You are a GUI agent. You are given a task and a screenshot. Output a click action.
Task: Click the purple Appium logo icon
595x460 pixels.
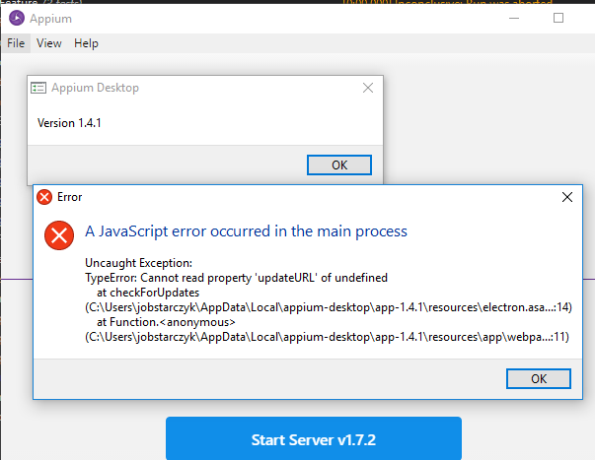coord(17,18)
